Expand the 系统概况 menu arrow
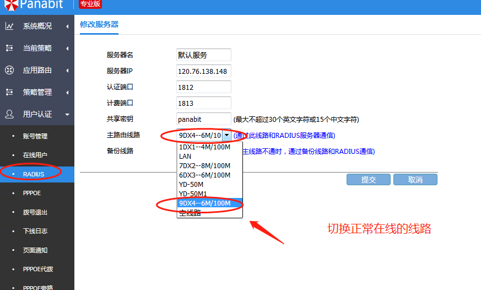The image size is (481, 290). point(67,26)
